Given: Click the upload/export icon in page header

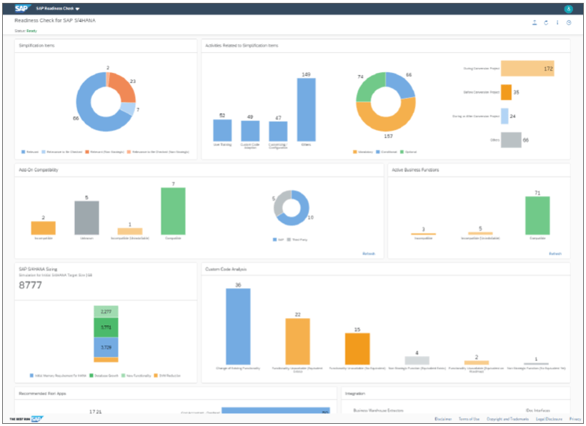Looking at the screenshot, I should (x=535, y=23).
